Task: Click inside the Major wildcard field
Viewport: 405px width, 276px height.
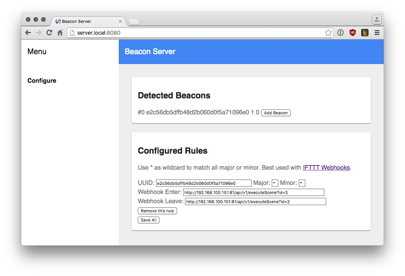Action: (x=274, y=183)
